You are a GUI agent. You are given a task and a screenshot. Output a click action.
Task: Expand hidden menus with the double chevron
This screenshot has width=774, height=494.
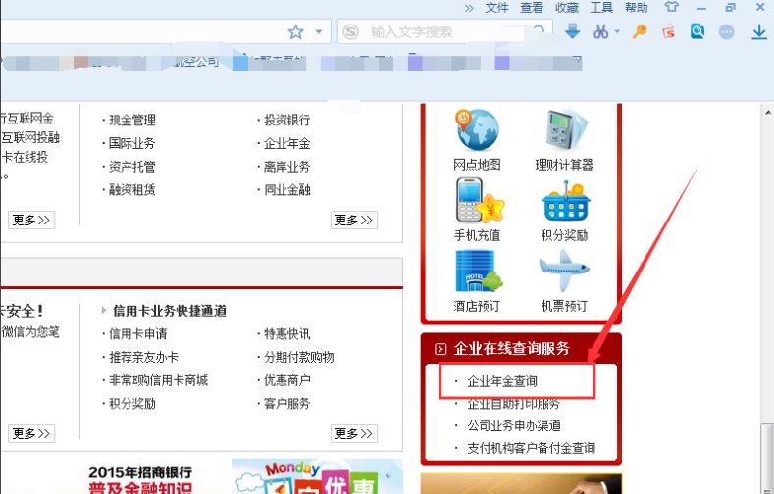pos(469,8)
